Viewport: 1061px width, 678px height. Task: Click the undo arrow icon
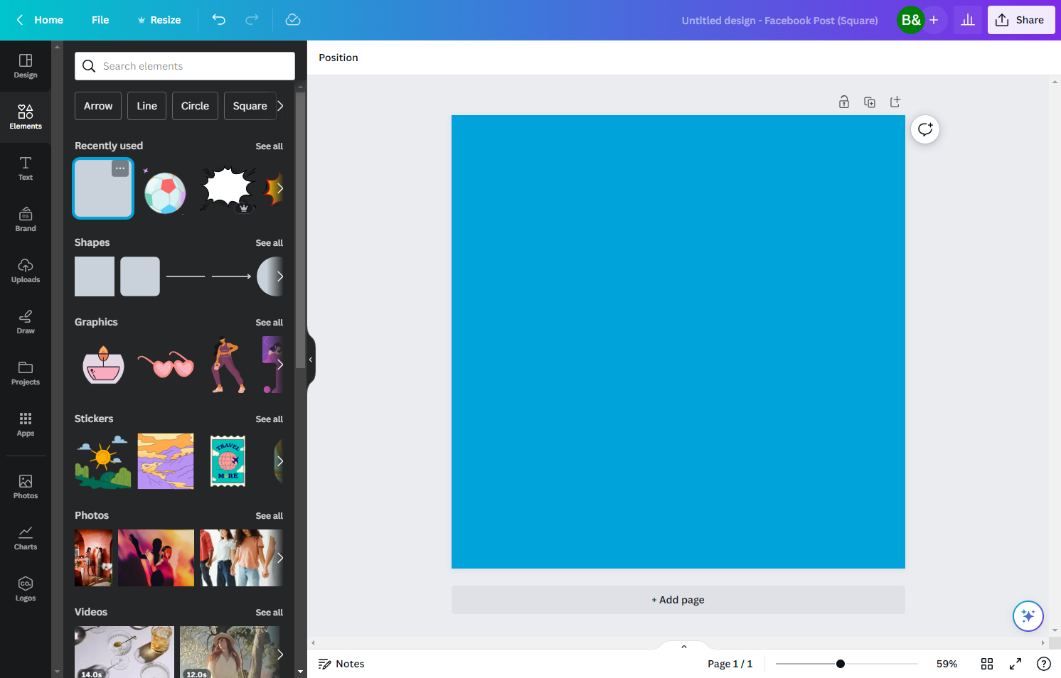tap(219, 20)
